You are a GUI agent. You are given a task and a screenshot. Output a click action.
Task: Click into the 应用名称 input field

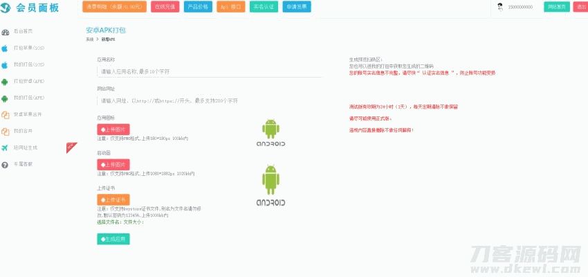pyautogui.click(x=210, y=71)
